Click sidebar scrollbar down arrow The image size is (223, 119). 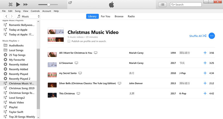tap(38, 117)
